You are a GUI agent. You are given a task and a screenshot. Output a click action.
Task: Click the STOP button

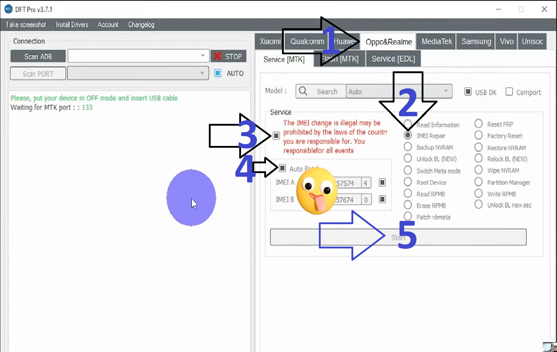point(229,56)
